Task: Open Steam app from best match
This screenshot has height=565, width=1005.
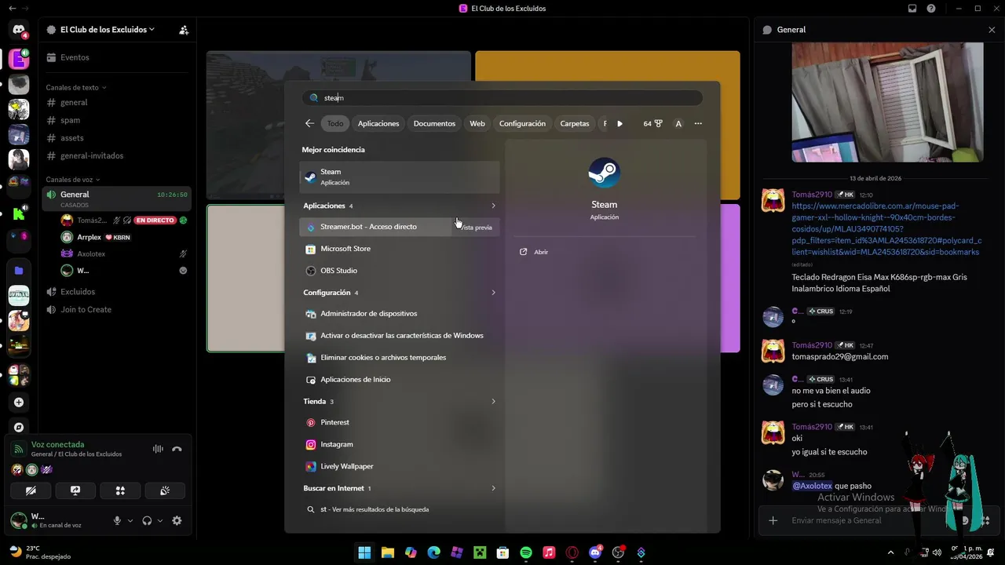Action: point(400,177)
